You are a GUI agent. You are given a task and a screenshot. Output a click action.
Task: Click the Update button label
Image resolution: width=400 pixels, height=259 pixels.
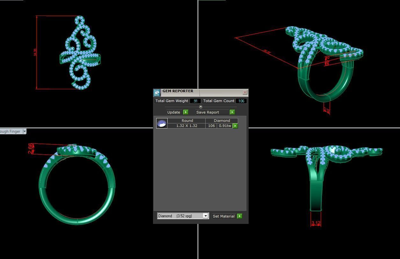(174, 112)
